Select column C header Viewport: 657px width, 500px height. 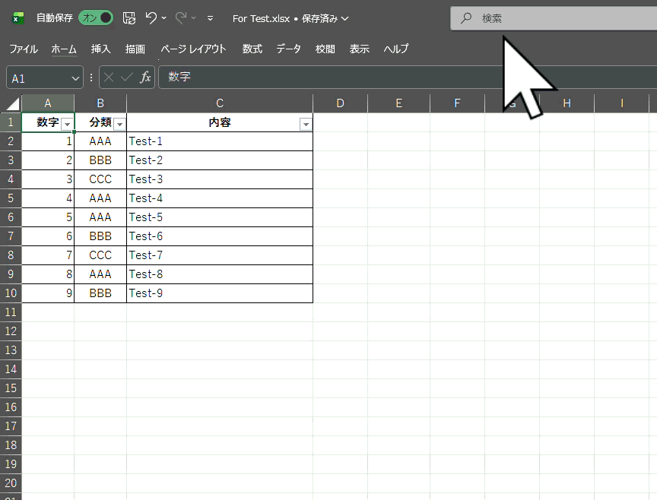coord(220,103)
